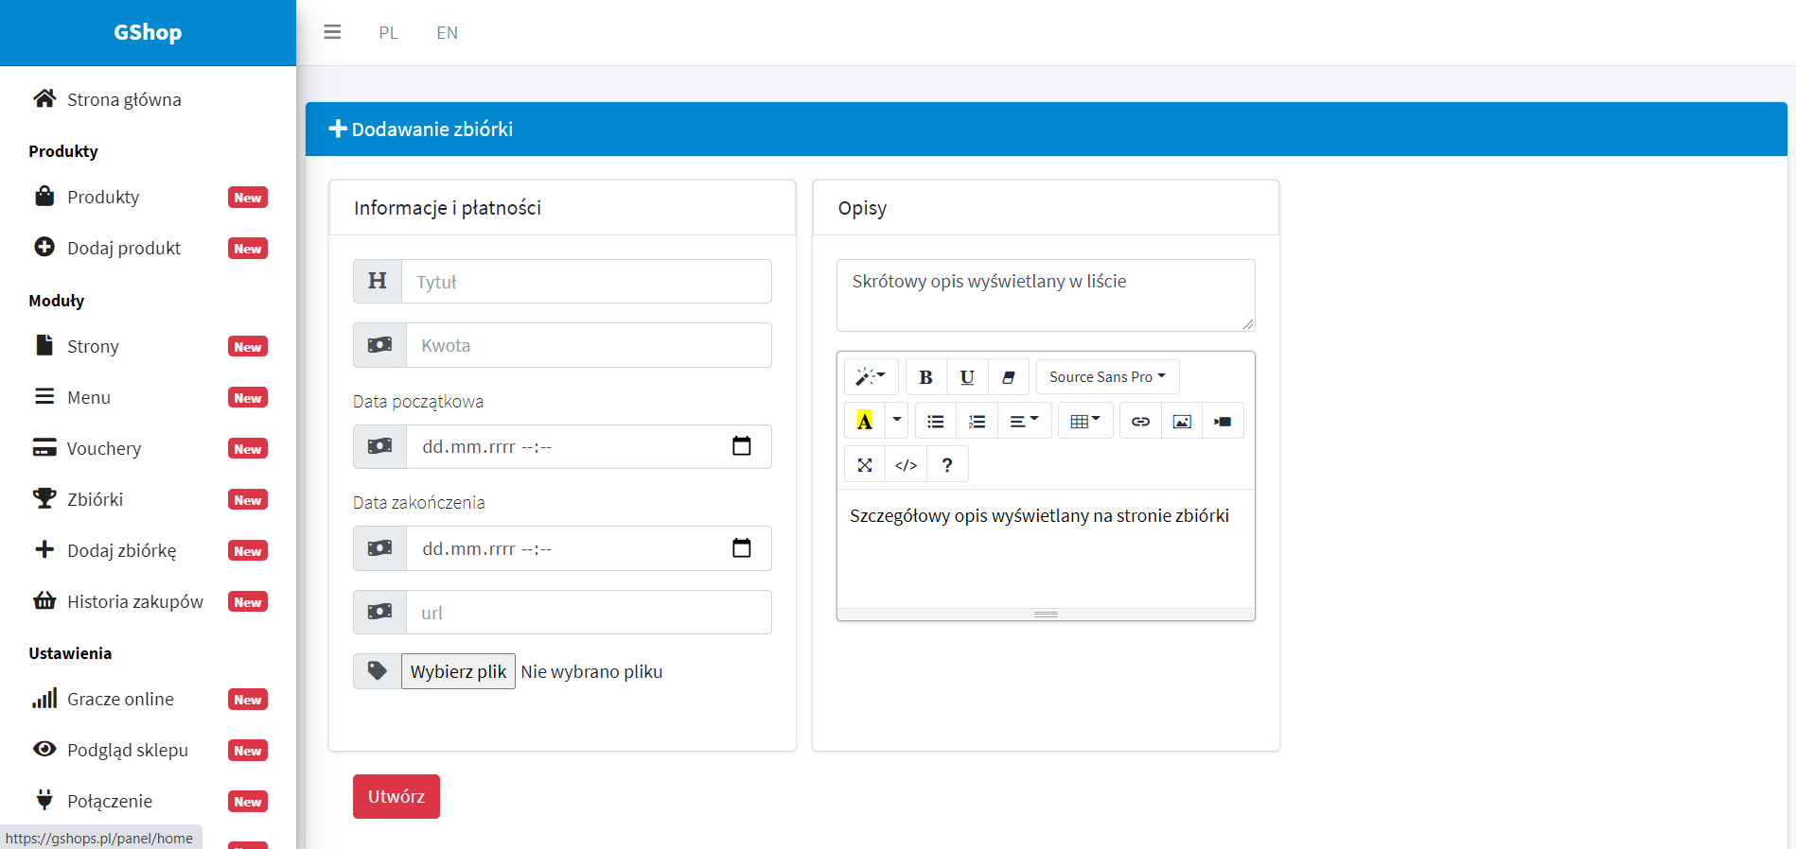Click into the Tytuł input field

(x=586, y=282)
